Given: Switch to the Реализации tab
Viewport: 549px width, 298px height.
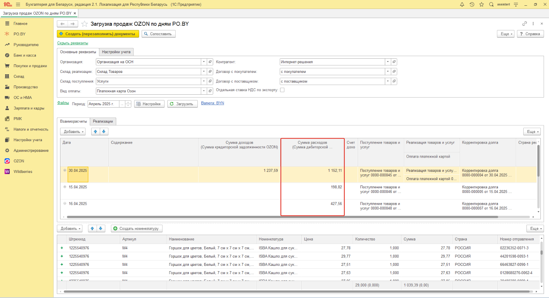Looking at the screenshot, I should click(103, 121).
